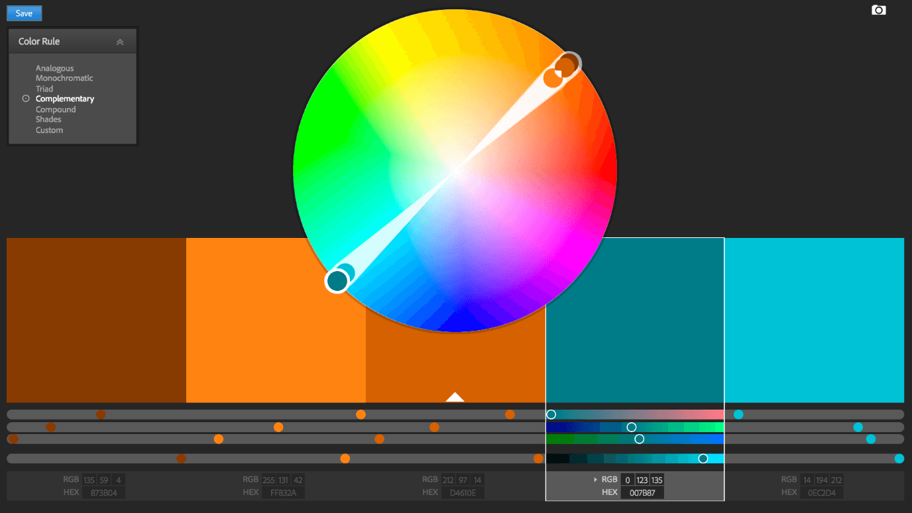Edit the HEX field showing 007B87
The image size is (912, 513).
pos(642,492)
